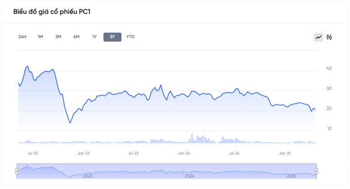Screen dimensions: 350x189
Task: Click the active 3Y range button
Action: pyautogui.click(x=112, y=37)
